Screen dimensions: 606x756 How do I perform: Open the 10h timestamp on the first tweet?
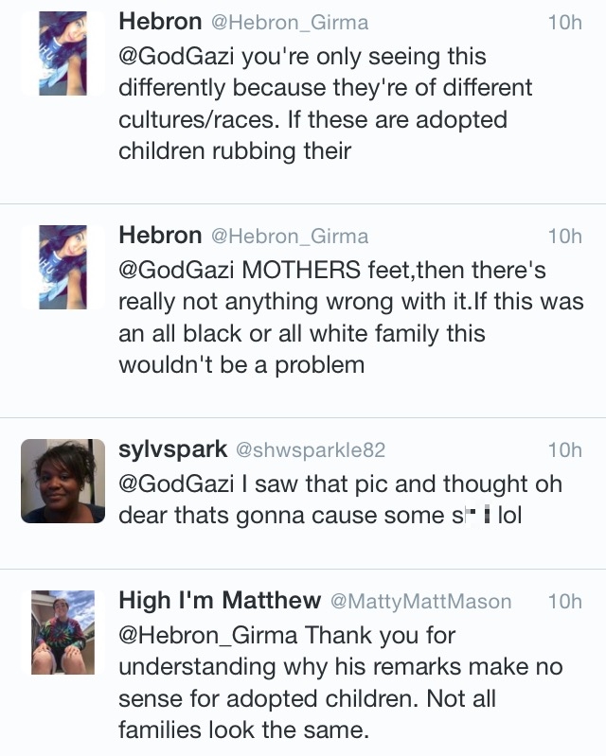point(564,23)
